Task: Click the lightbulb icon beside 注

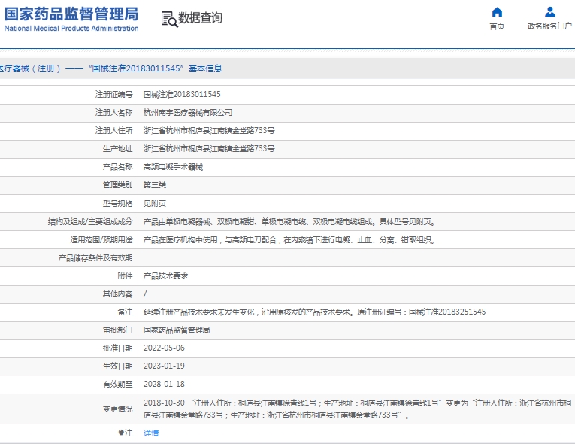Action: coord(121,433)
